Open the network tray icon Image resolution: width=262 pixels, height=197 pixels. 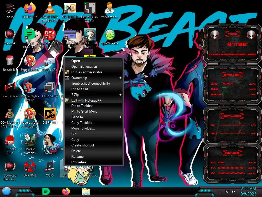click(227, 191)
